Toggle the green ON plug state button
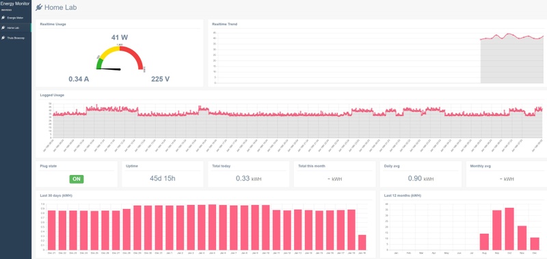This screenshot has height=259, width=547. (x=77, y=179)
